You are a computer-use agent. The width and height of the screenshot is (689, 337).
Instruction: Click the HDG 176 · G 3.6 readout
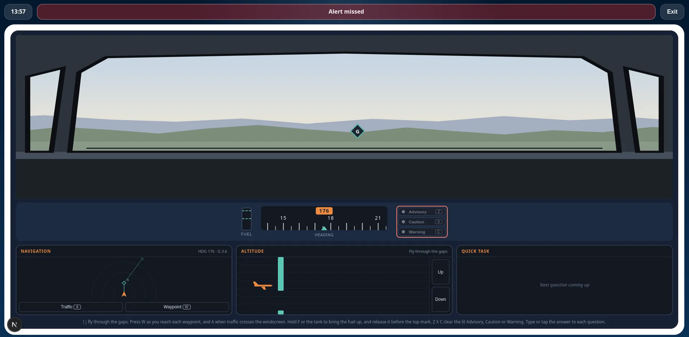(213, 251)
